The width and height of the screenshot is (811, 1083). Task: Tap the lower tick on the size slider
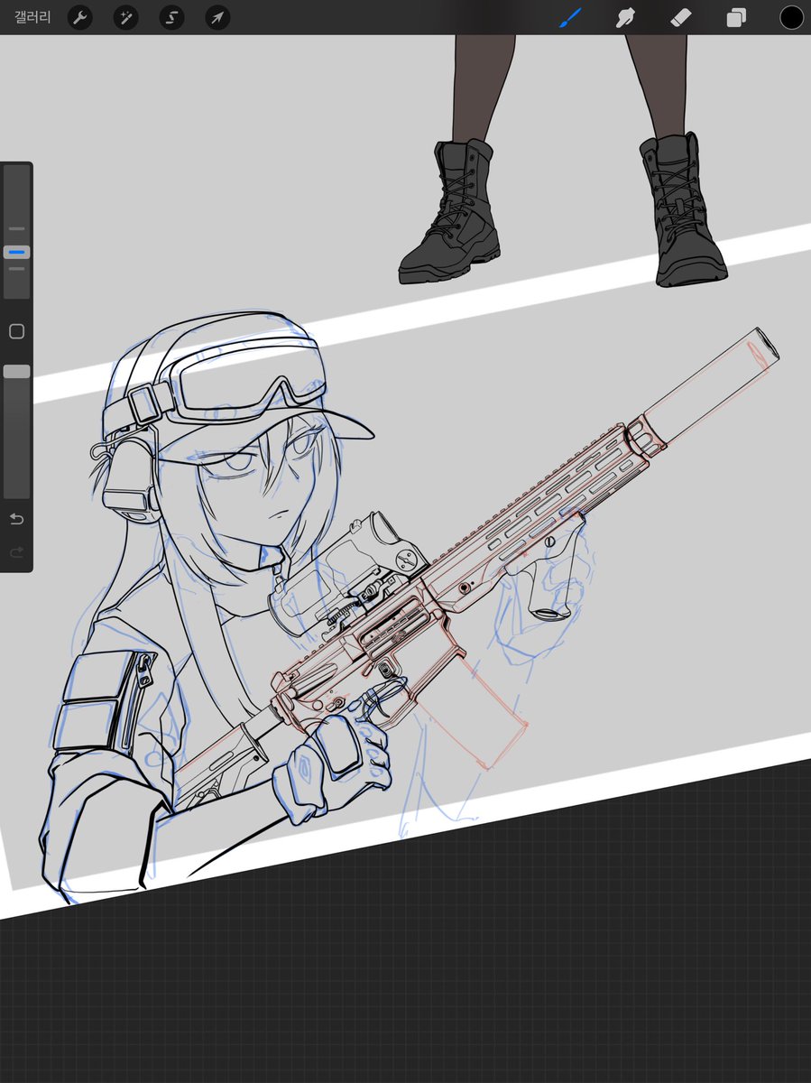coord(15,269)
